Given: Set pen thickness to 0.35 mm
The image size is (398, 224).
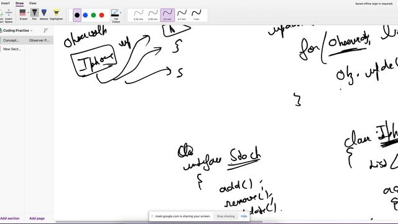Looking at the screenshot, I should pyautogui.click(x=153, y=15).
